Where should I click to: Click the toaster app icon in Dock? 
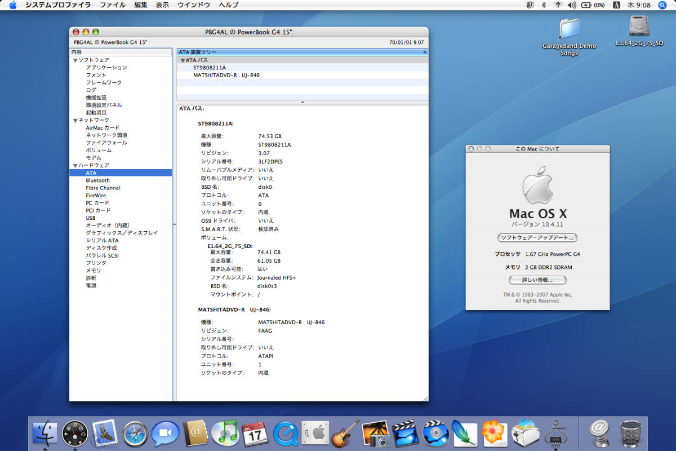pos(526,433)
